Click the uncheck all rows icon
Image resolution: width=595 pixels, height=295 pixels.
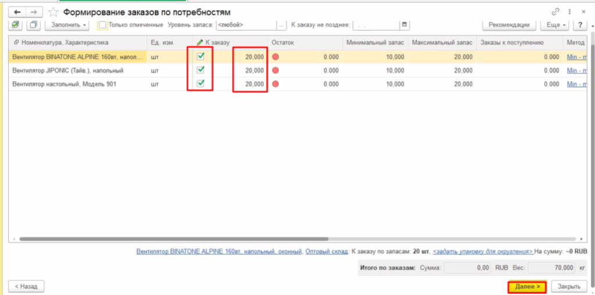(x=33, y=25)
